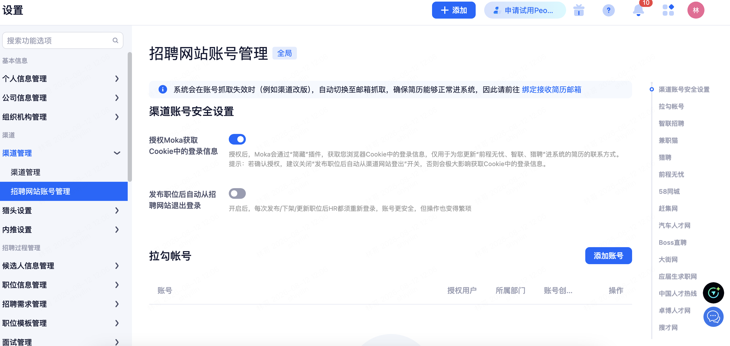Click the blue 添加 button
The width and height of the screenshot is (730, 346).
[x=453, y=10]
